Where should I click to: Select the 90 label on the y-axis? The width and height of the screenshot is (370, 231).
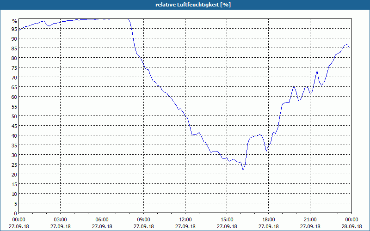(x=14, y=39)
